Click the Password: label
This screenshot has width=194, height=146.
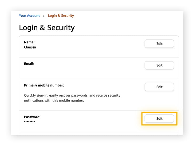32,117
